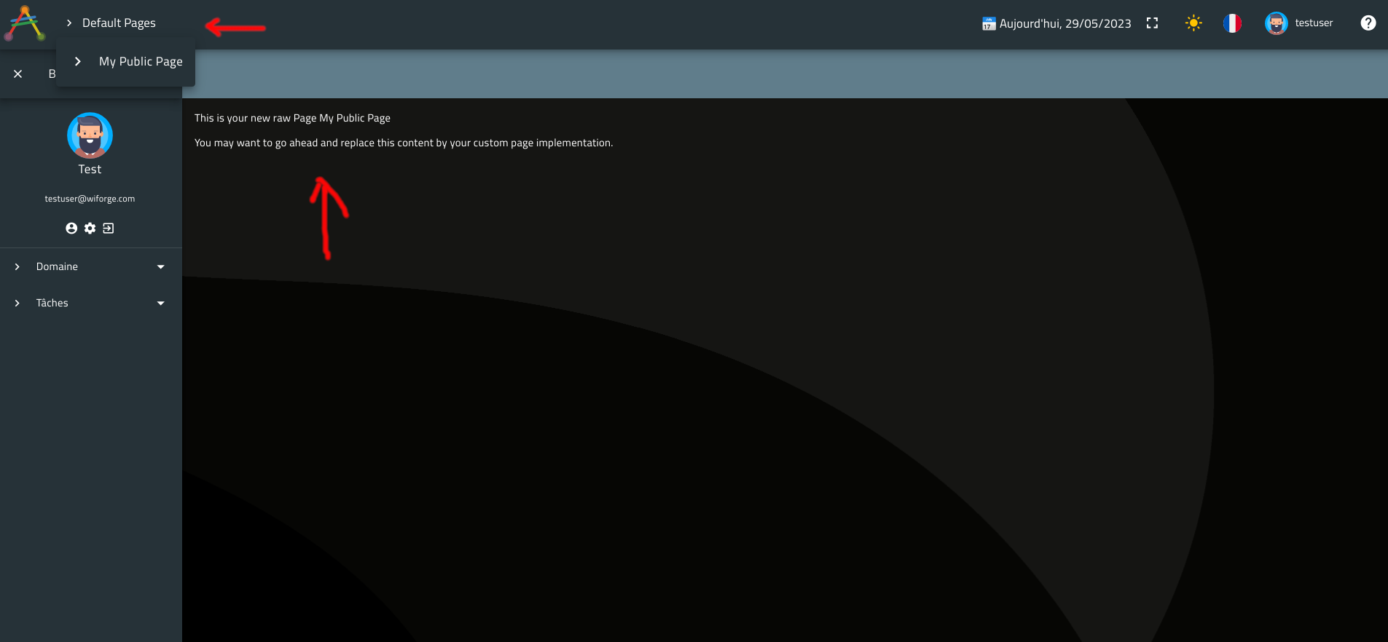
Task: Click text 'You may want to go ahead'
Action: point(256,143)
